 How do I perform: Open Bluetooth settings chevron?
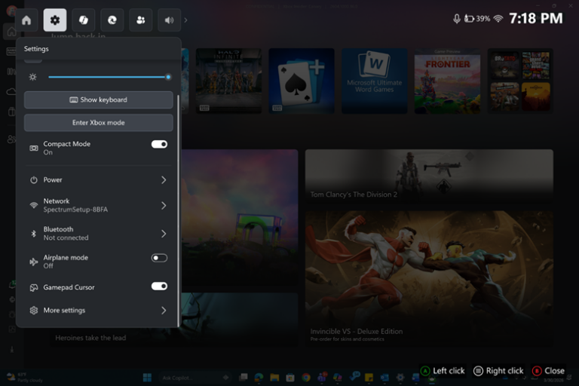point(164,234)
